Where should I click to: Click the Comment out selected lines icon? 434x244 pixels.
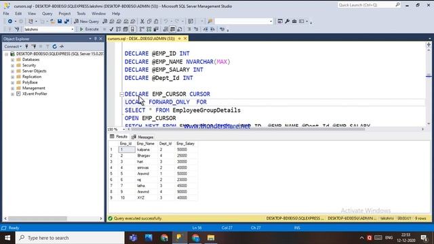(x=189, y=29)
